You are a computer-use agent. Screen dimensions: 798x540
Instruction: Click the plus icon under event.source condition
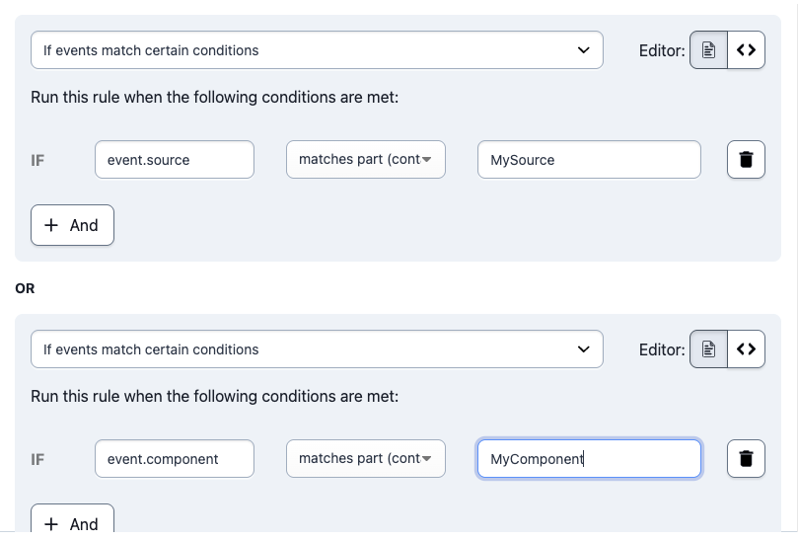tap(51, 225)
